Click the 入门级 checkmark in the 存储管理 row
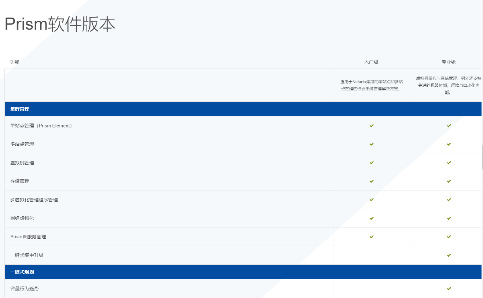 [372, 181]
